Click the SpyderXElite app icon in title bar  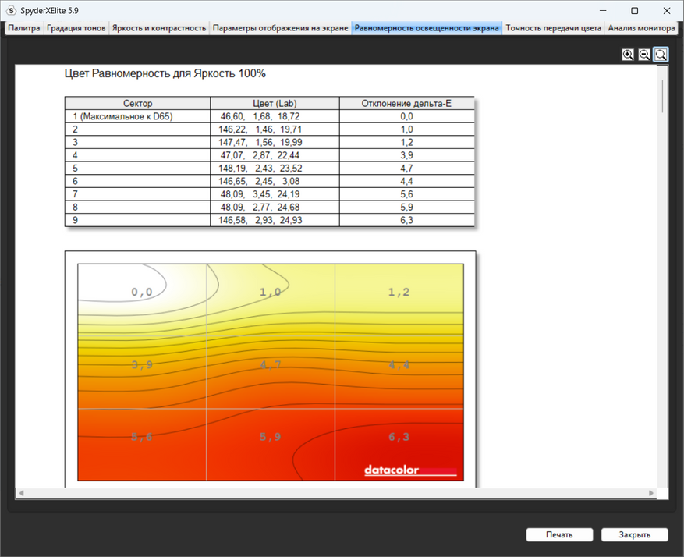11,10
